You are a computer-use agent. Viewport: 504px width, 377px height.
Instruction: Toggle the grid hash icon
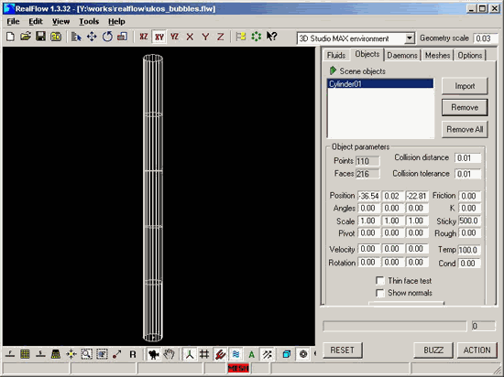(204, 354)
